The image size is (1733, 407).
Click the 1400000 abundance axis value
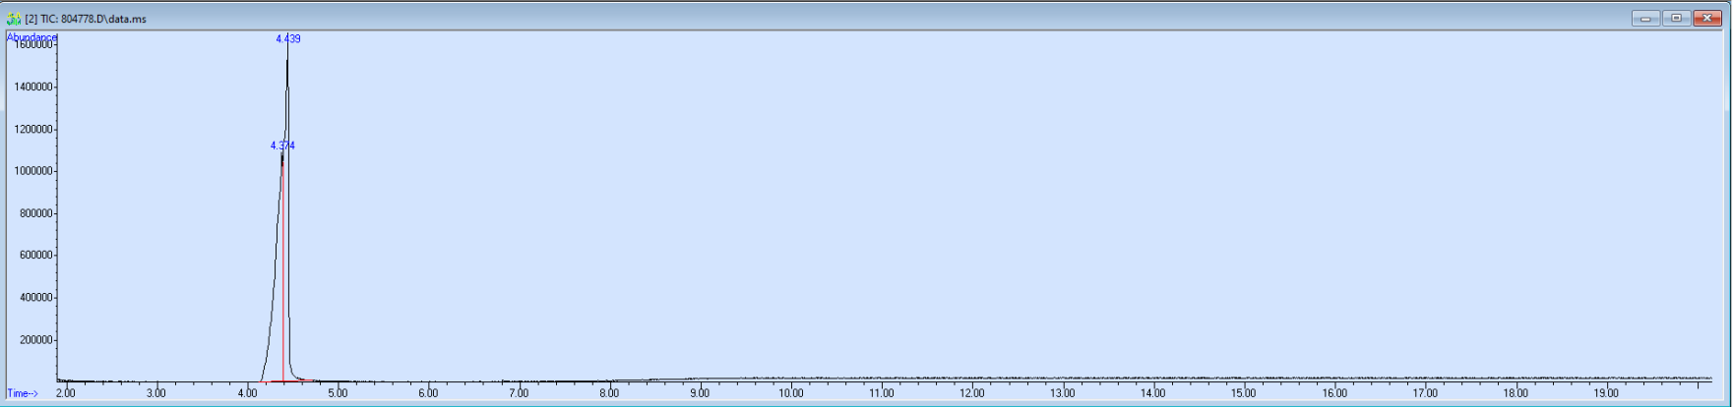pyautogui.click(x=33, y=87)
